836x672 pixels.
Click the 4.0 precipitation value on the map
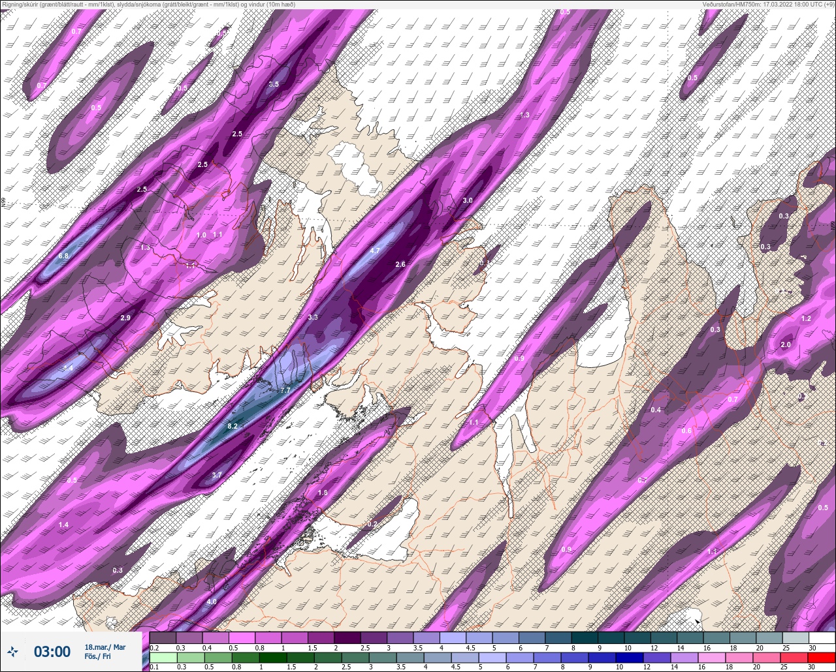pos(212,602)
